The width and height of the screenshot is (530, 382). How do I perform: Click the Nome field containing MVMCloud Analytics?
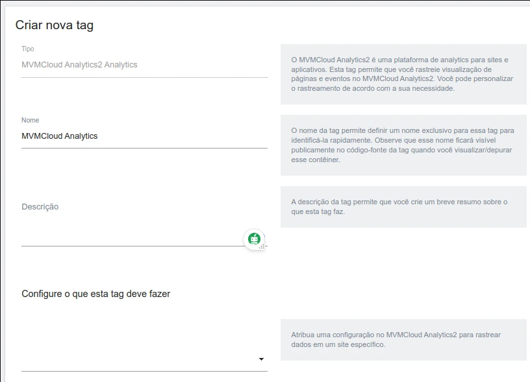click(x=143, y=136)
